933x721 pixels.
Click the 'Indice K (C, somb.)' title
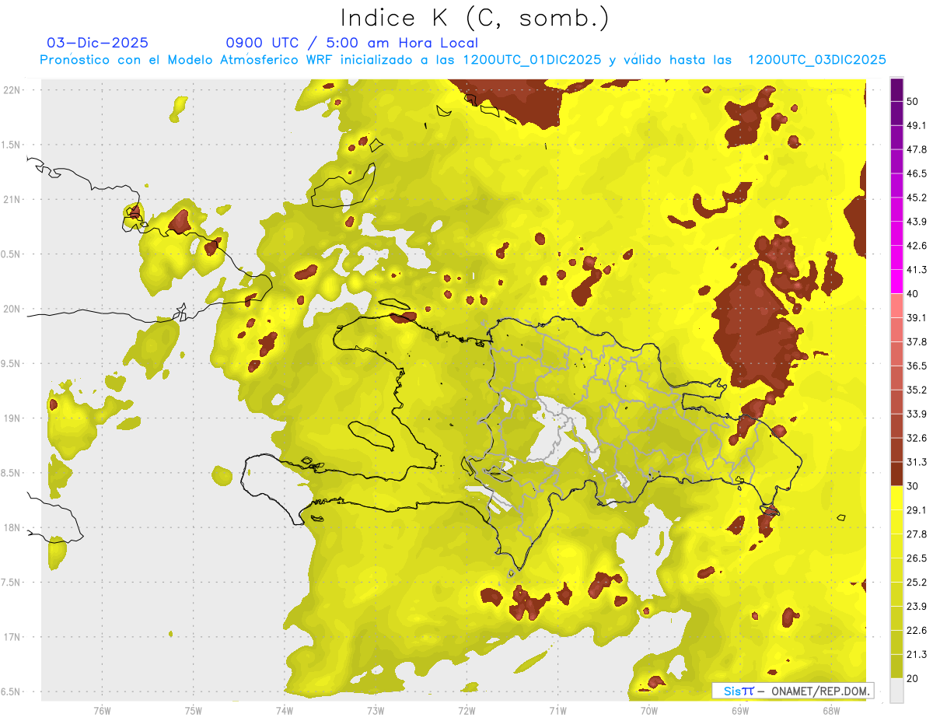(x=475, y=18)
